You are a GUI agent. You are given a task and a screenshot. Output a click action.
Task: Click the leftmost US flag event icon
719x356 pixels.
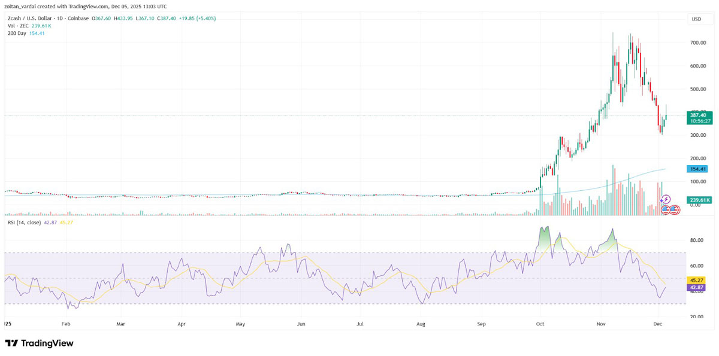click(666, 210)
